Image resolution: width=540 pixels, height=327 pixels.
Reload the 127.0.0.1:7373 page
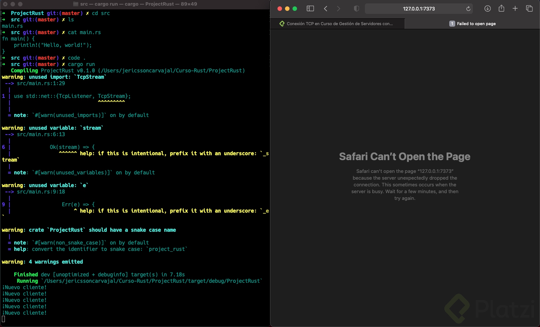tap(468, 9)
